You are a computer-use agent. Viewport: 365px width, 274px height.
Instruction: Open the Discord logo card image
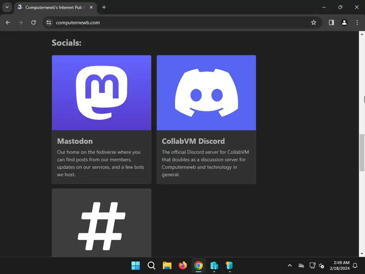tap(206, 93)
